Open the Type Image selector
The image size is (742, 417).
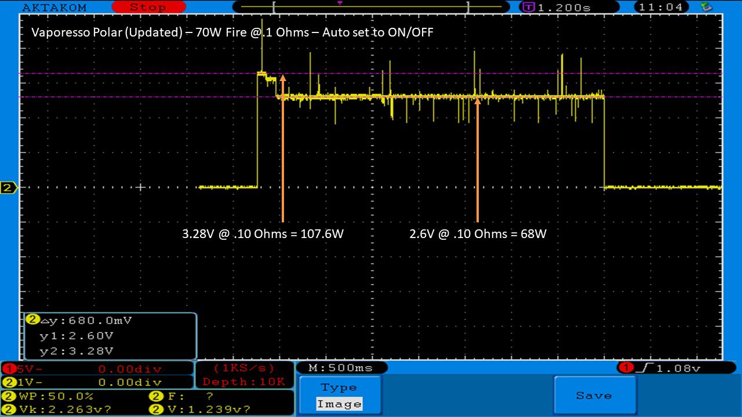340,396
